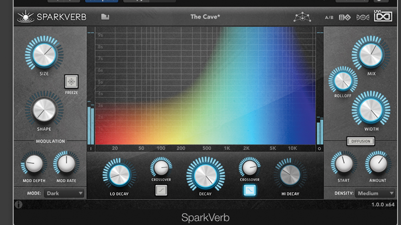
Task: Click the Mod Rate knob
Action: (x=66, y=164)
